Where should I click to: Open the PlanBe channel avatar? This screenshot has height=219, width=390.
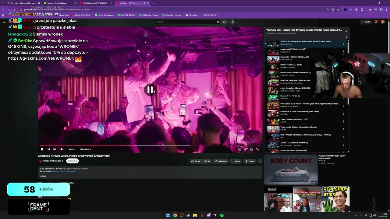click(x=40, y=161)
